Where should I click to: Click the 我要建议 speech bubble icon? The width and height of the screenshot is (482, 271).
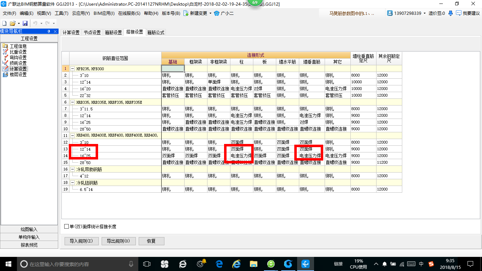tap(459, 13)
